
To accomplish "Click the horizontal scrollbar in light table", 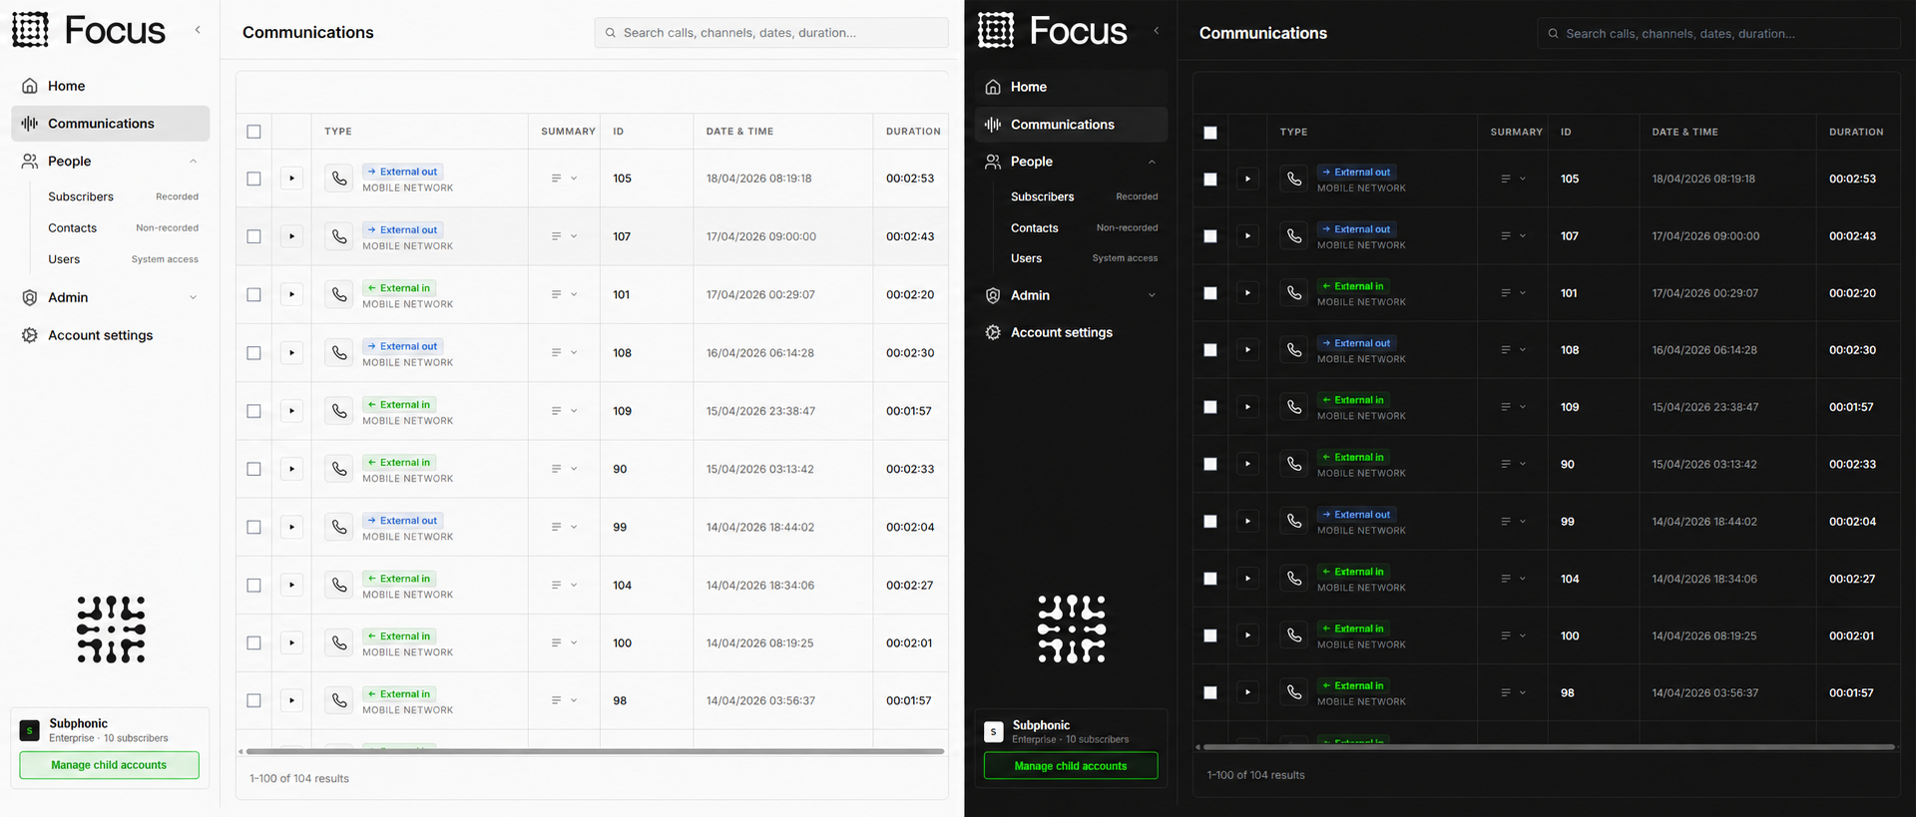I will tap(595, 751).
